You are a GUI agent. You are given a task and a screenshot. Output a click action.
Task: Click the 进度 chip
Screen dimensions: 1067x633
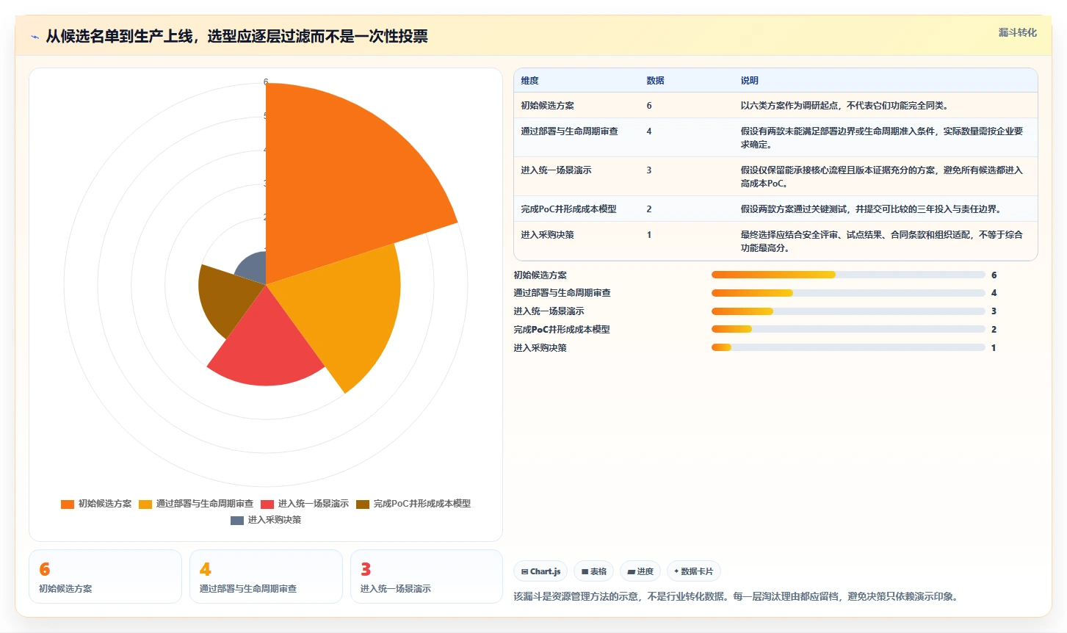[640, 571]
